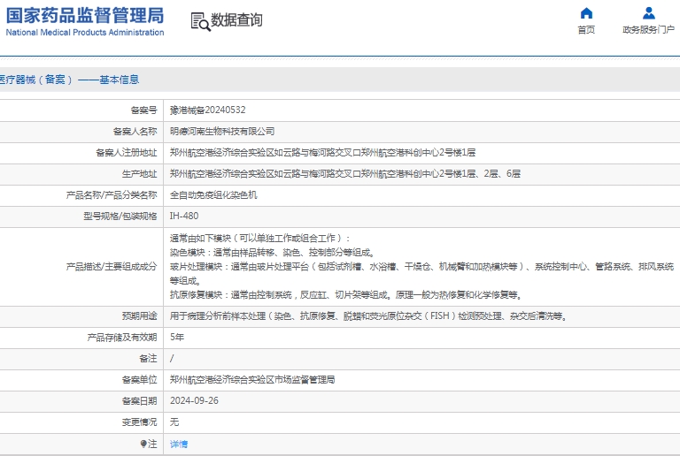
Task: Click the 型号规格/包装规格 label
Action: click(120, 217)
